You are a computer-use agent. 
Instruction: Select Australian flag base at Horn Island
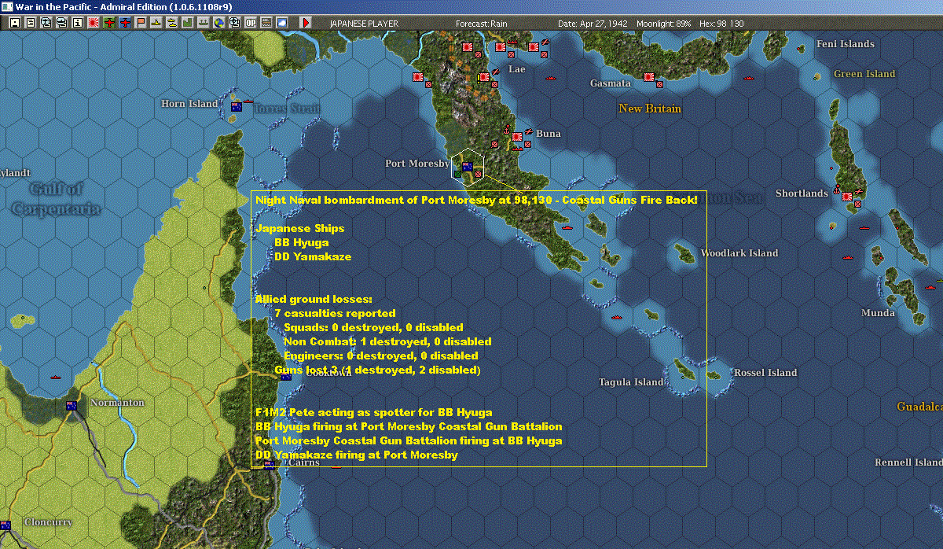[x=237, y=107]
